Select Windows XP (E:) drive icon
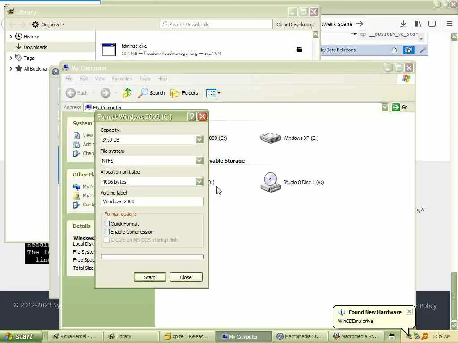Image resolution: width=458 pixels, height=343 pixels. click(x=271, y=138)
